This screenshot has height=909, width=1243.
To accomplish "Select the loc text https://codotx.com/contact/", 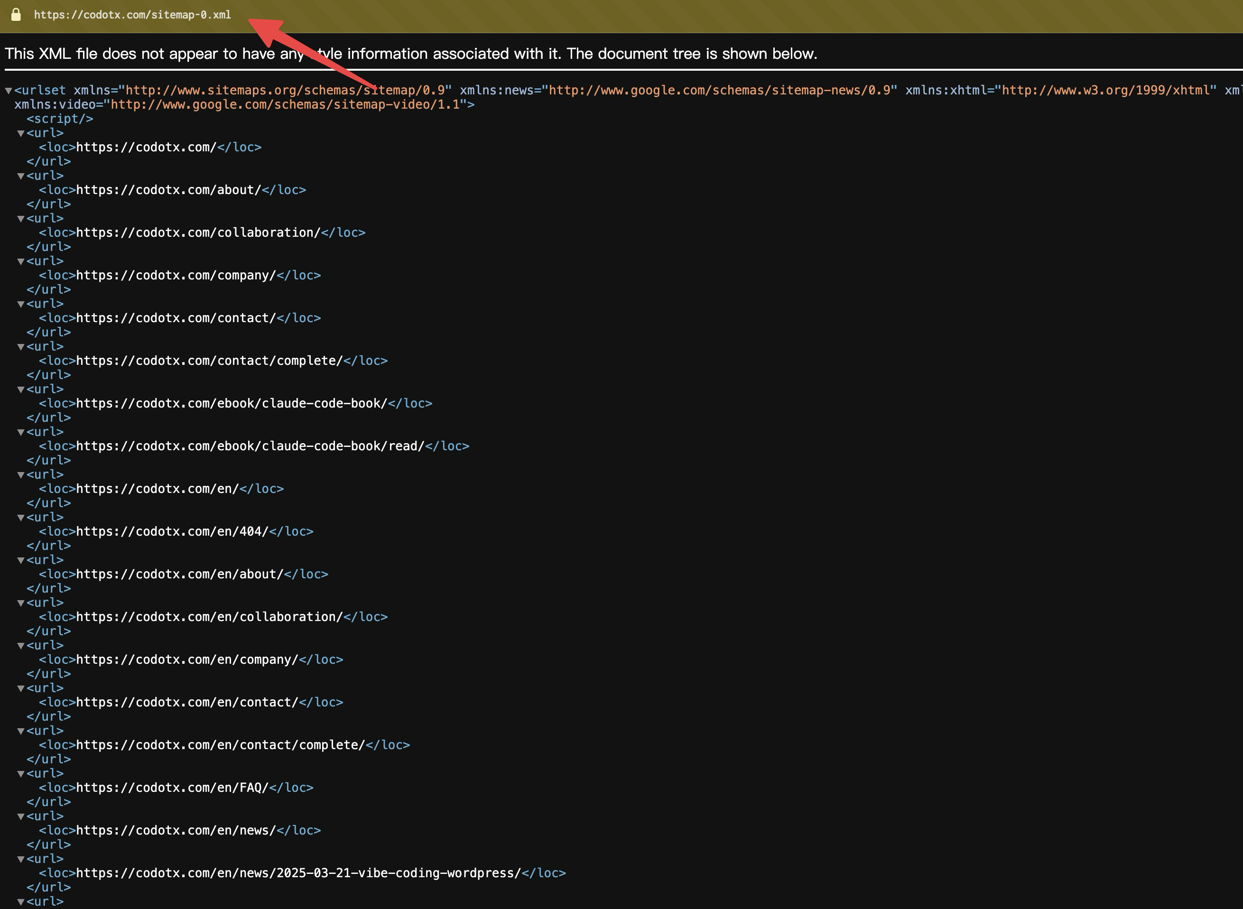I will (x=176, y=317).
